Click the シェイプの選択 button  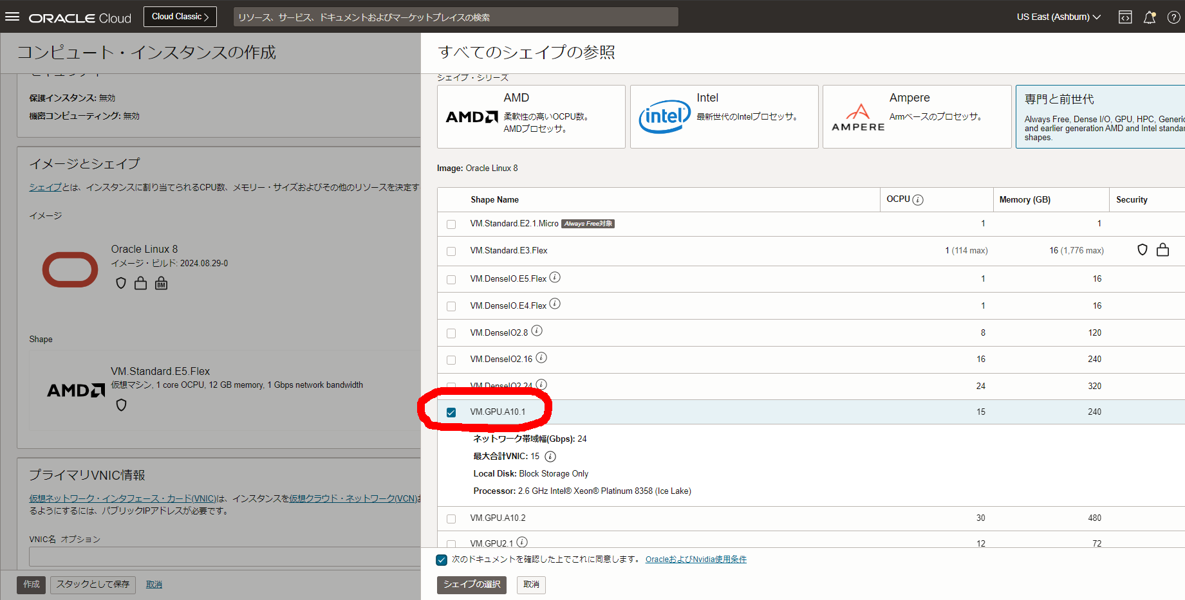[471, 585]
